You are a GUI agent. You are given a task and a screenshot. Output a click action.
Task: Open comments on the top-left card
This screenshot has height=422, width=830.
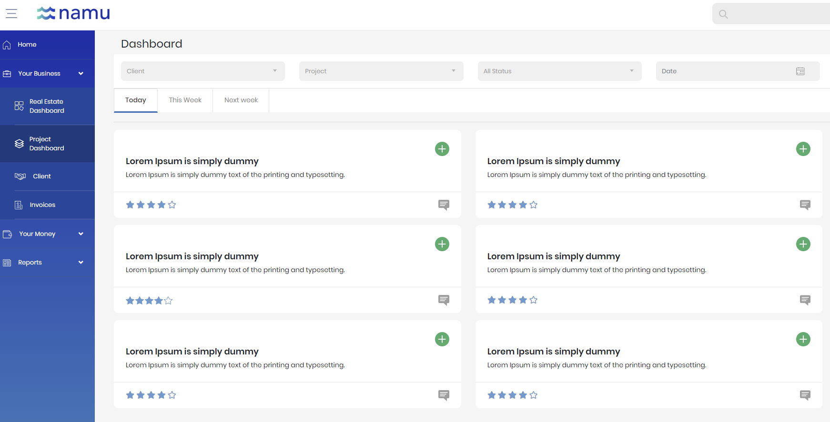click(x=444, y=205)
